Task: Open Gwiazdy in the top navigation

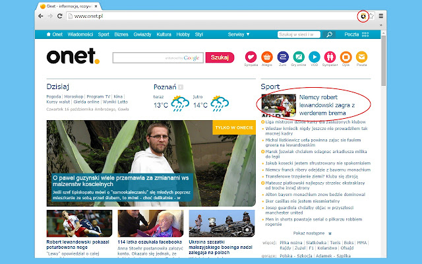Action: click(x=142, y=34)
